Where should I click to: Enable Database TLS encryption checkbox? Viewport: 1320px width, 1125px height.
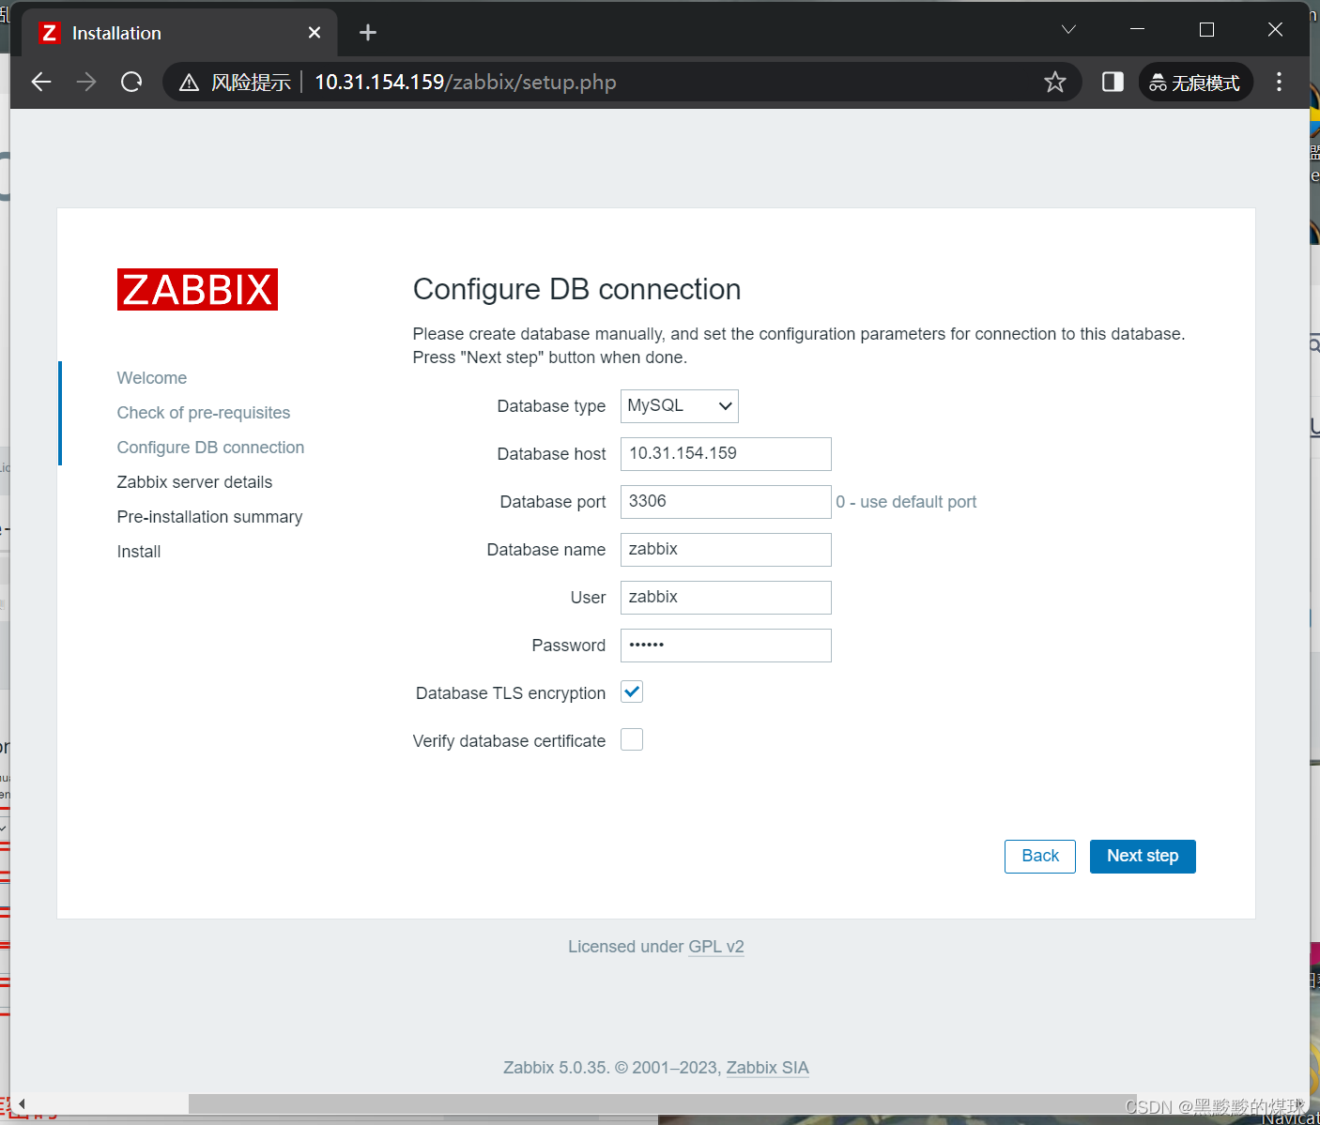click(631, 692)
